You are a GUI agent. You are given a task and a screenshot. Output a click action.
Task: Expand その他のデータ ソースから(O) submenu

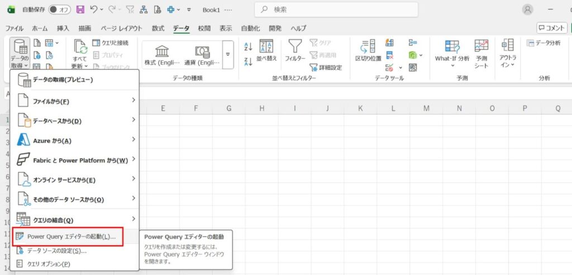point(74,199)
